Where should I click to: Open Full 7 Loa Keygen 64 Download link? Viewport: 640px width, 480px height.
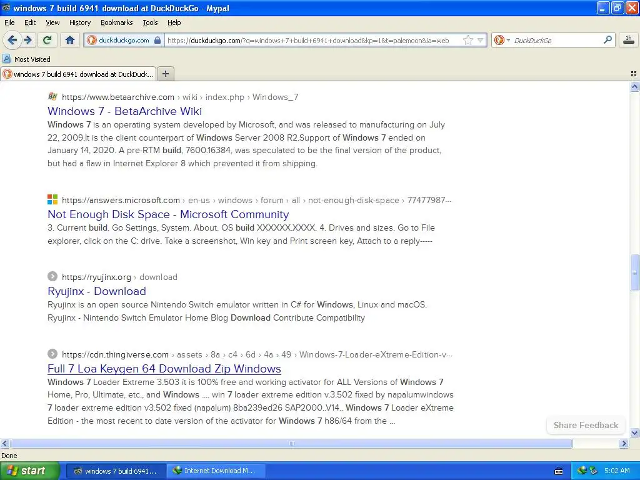point(164,369)
